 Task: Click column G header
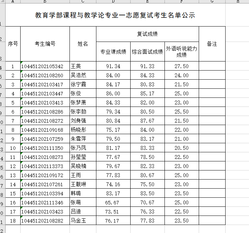(212, 1)
